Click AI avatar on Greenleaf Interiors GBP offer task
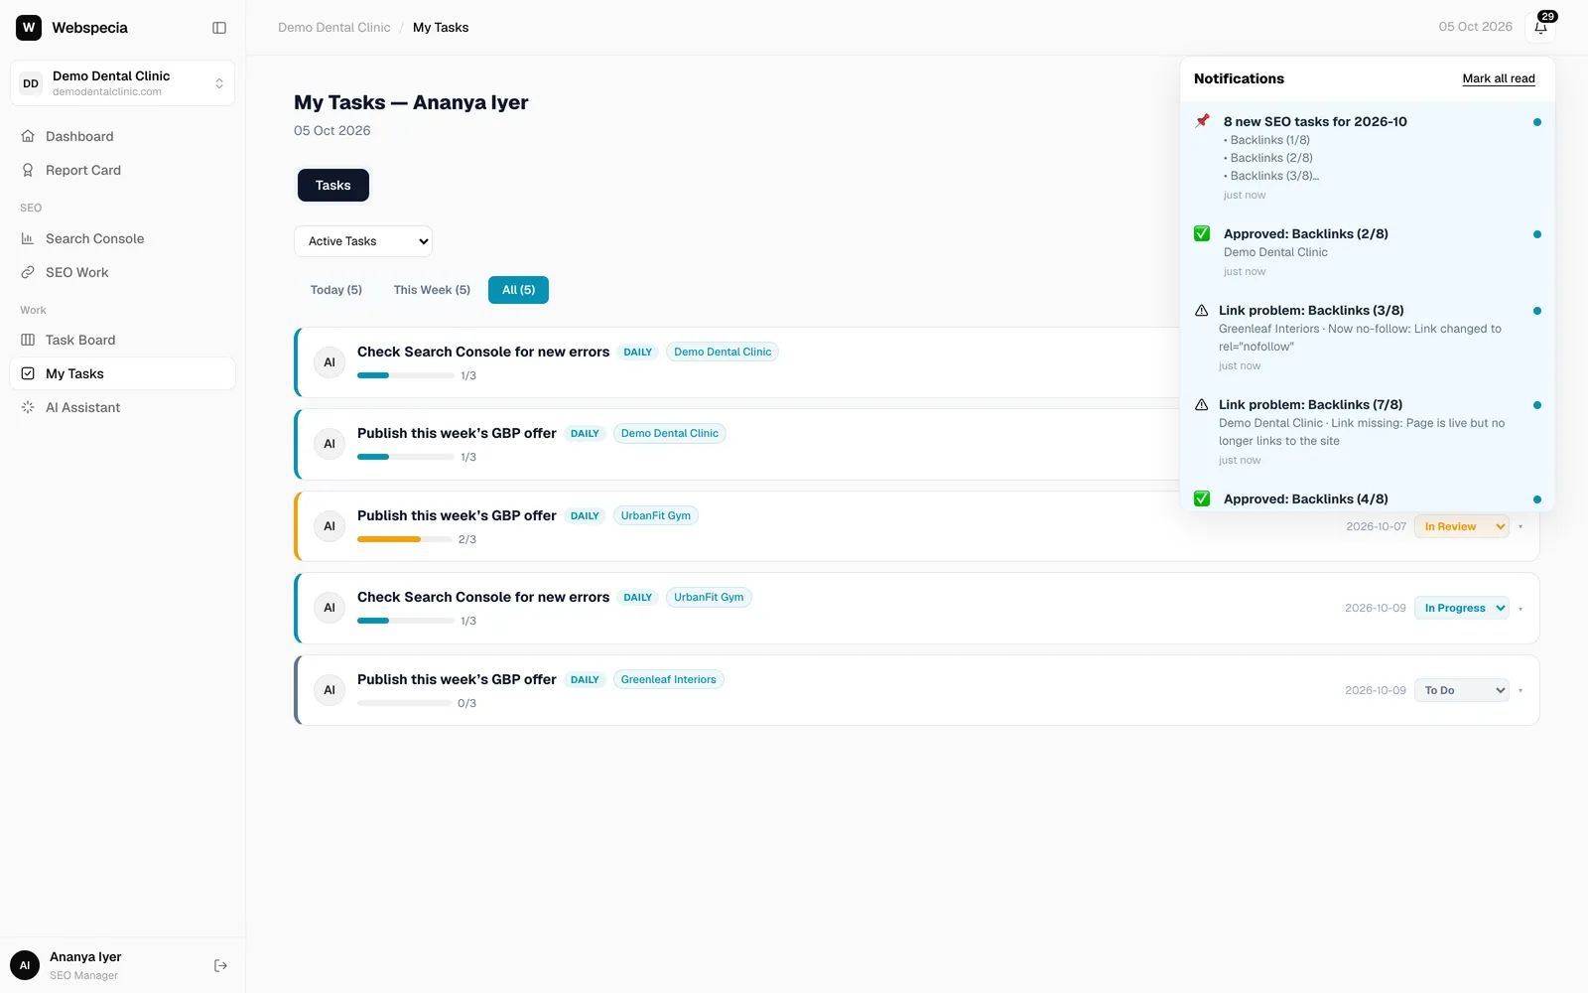The width and height of the screenshot is (1588, 993). [x=330, y=690]
